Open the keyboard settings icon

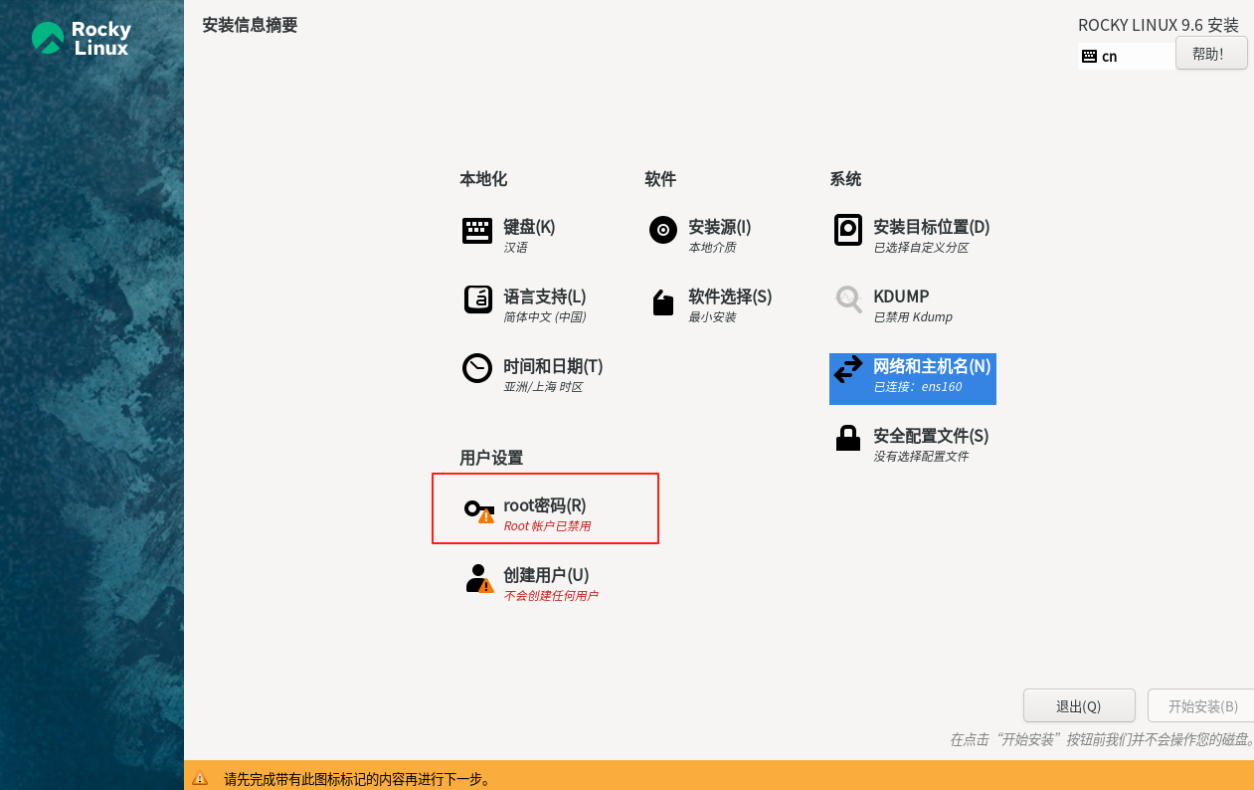477,231
